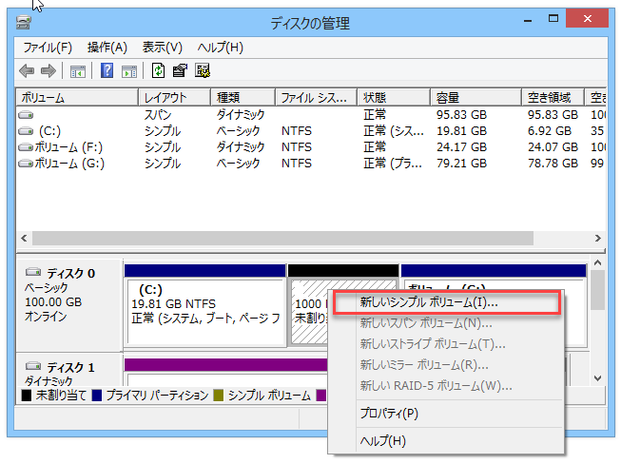Click the Forward arrow toolbar icon

[49, 71]
